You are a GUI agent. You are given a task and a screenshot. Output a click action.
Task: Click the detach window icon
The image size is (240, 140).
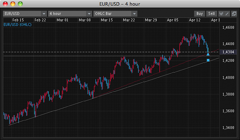point(234,14)
